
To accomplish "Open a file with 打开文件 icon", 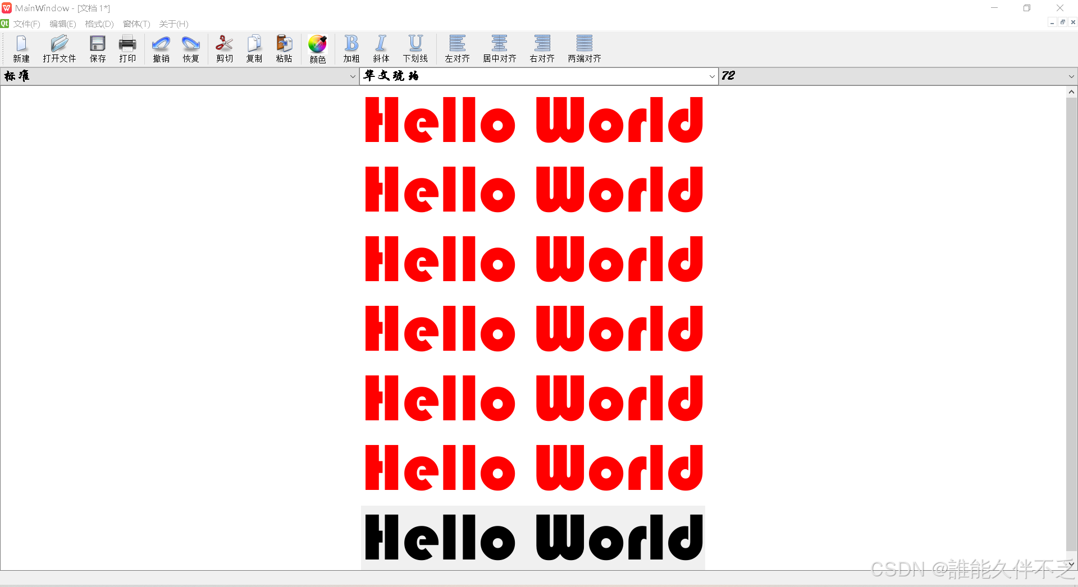I will (59, 49).
